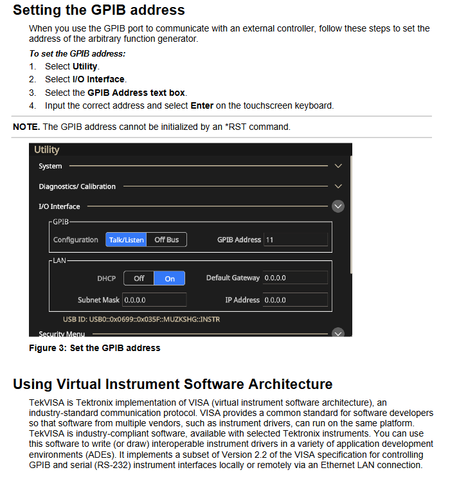Select the IP Address field
The height and width of the screenshot is (488, 459).
295,300
